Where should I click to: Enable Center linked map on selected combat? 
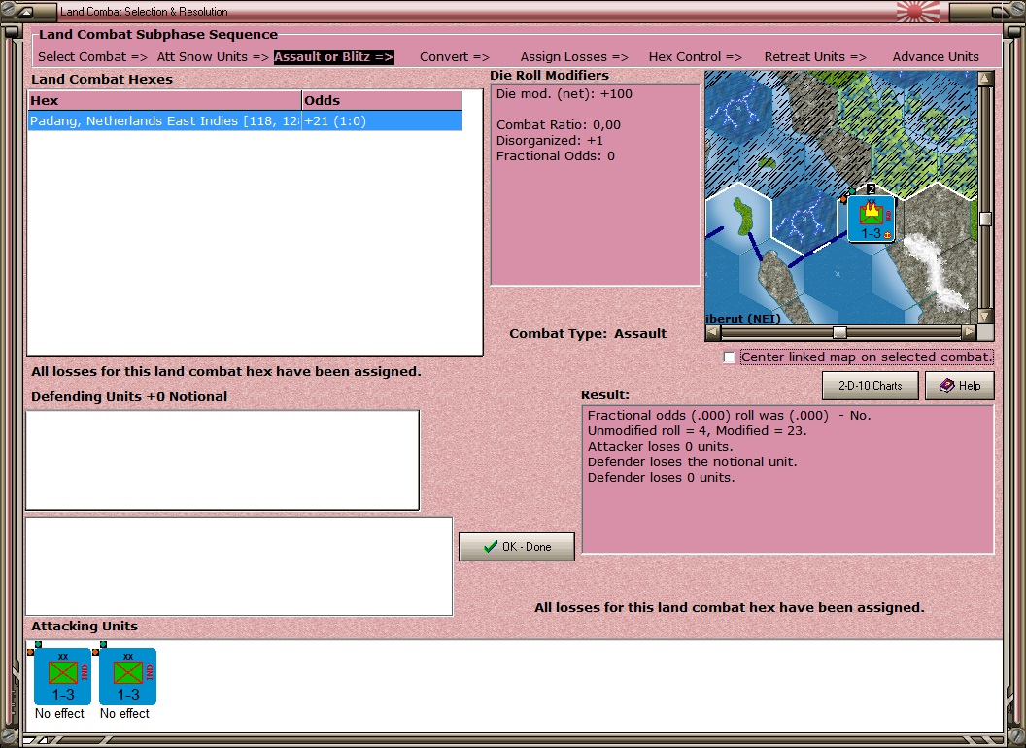click(730, 357)
